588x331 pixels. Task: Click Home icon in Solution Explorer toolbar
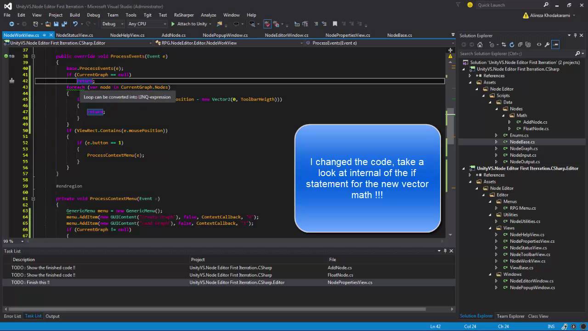tap(480, 45)
